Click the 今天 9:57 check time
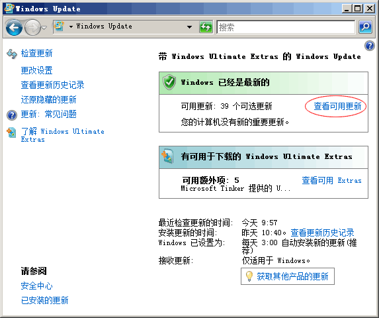The width and height of the screenshot is (379, 318). pos(259,223)
